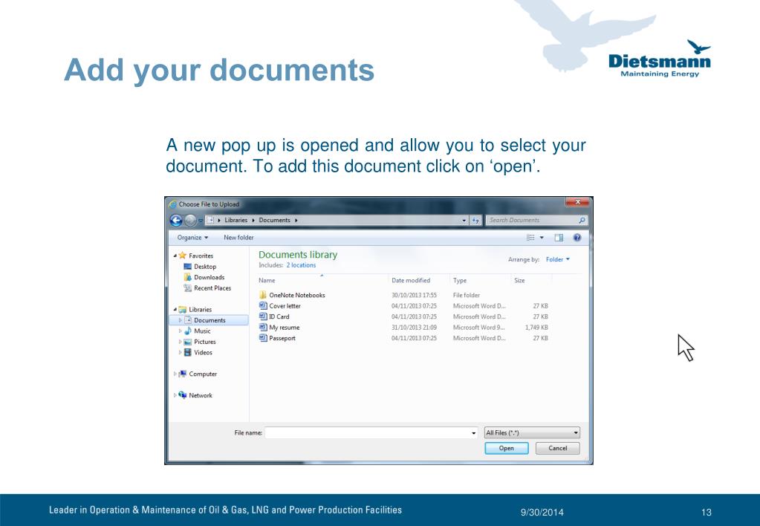Click the File name input field
Screen dimensions: 760x526
371,433
